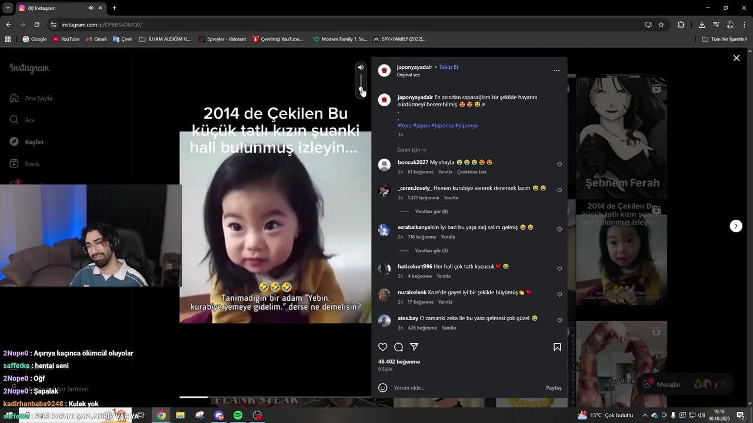Like boncuk2027's comment

tap(559, 164)
